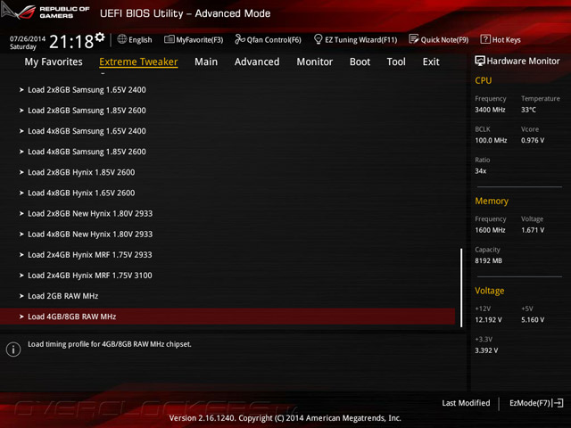Expand Load 2x8GB Samsung 1.65V 2400
571x428 pixels.
pyautogui.click(x=228, y=90)
